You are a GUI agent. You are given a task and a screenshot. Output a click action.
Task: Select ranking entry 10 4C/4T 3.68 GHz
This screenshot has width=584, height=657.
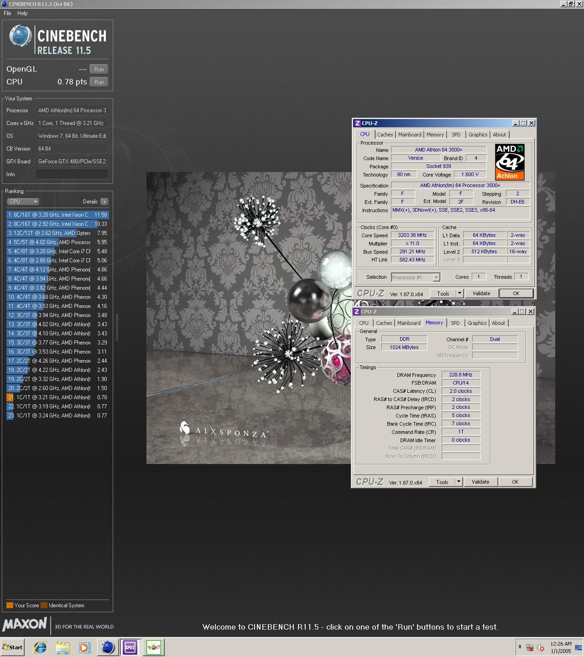coord(57,297)
